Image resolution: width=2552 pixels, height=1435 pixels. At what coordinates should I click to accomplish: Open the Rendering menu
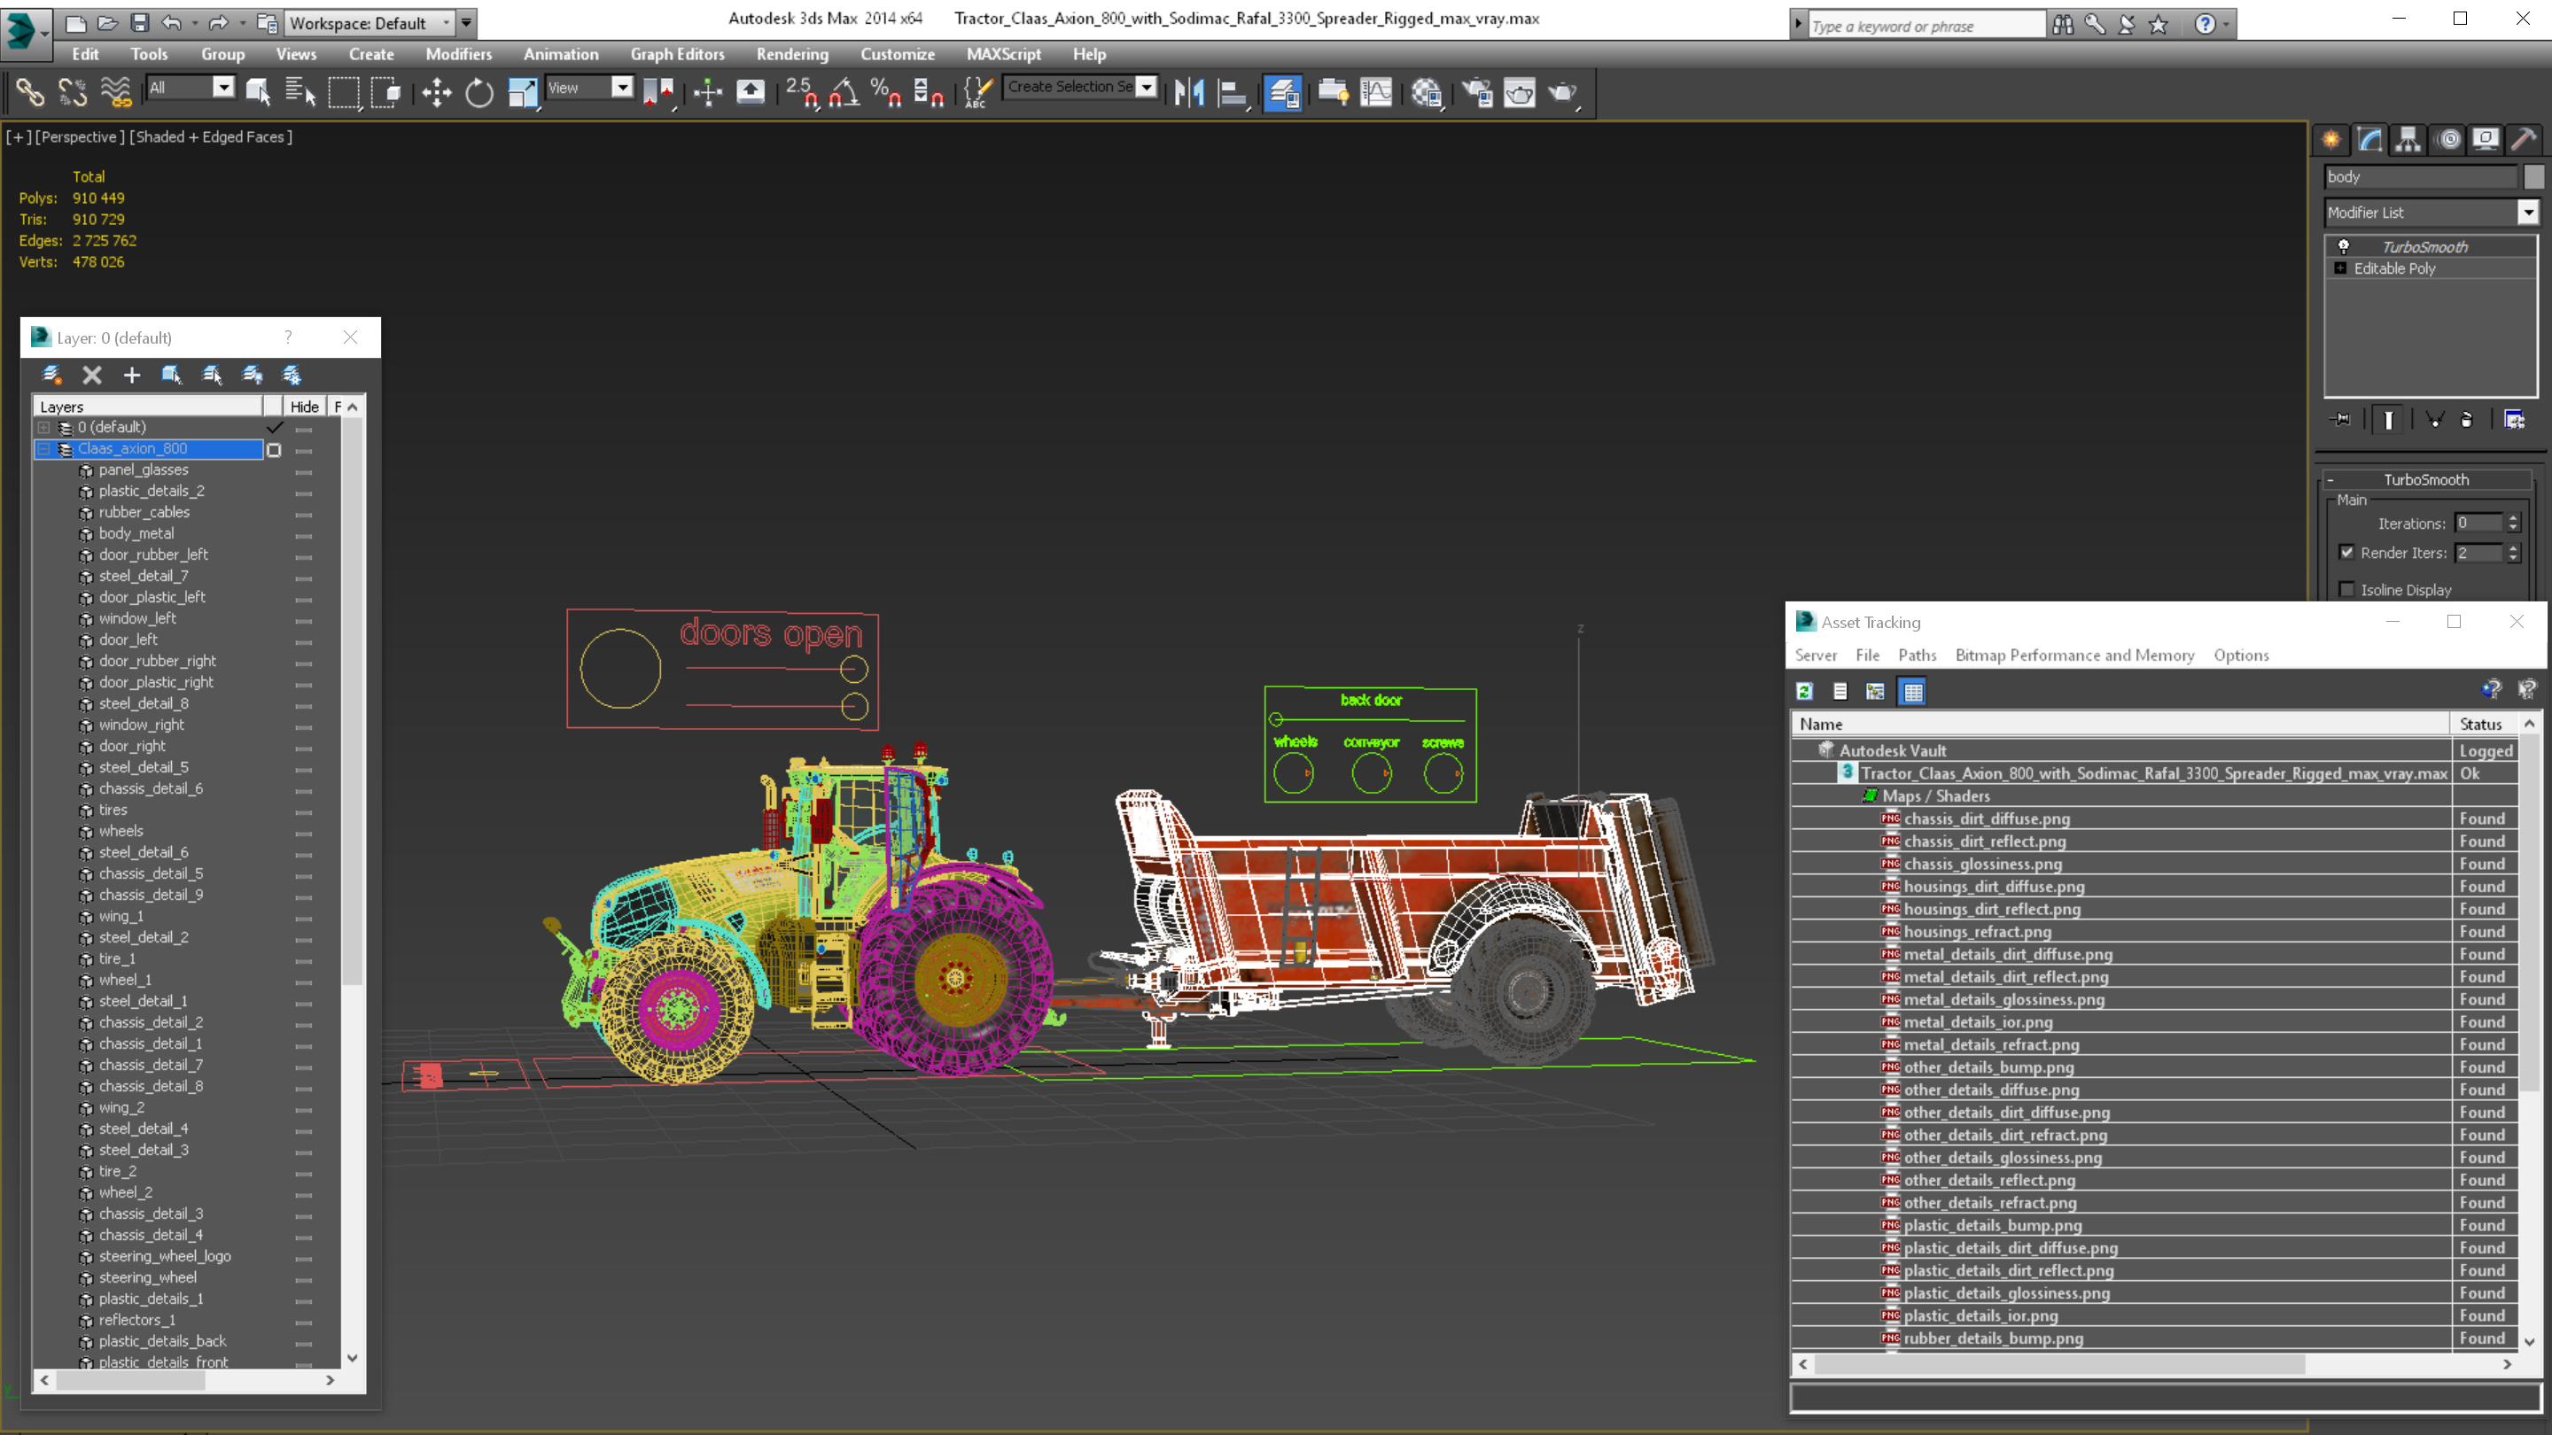[792, 54]
